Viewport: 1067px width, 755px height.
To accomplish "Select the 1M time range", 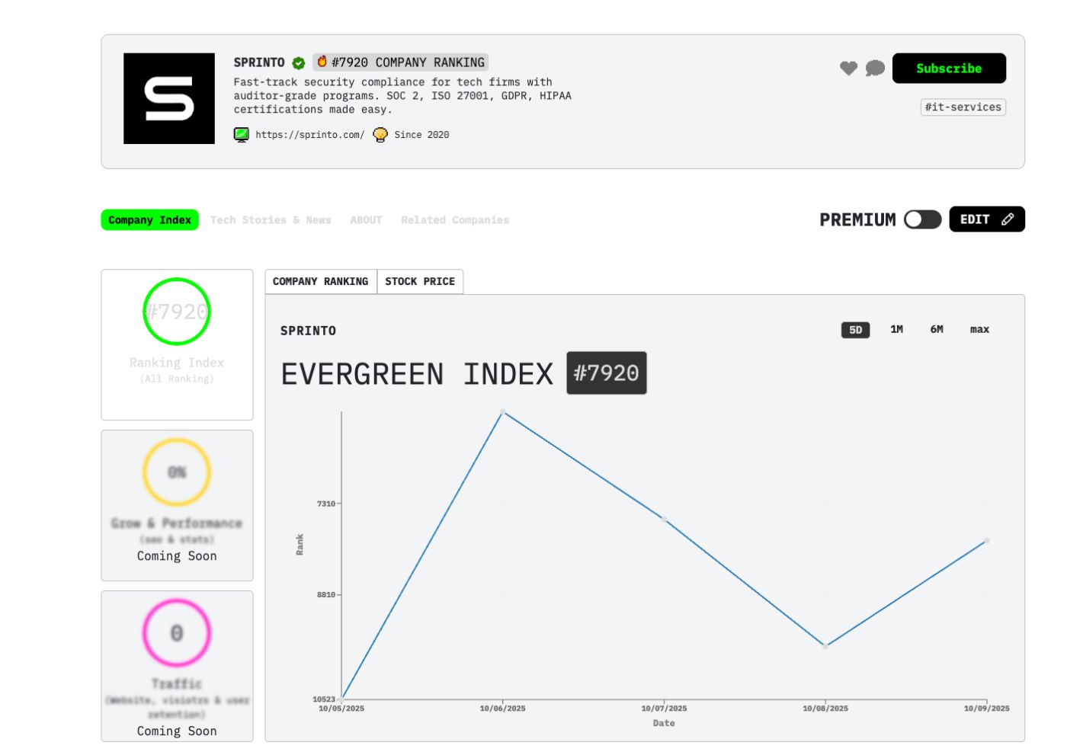I will coord(896,330).
